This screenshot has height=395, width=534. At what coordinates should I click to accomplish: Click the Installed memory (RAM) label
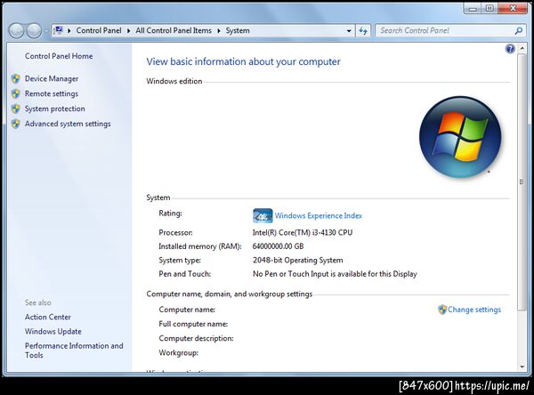coord(200,246)
